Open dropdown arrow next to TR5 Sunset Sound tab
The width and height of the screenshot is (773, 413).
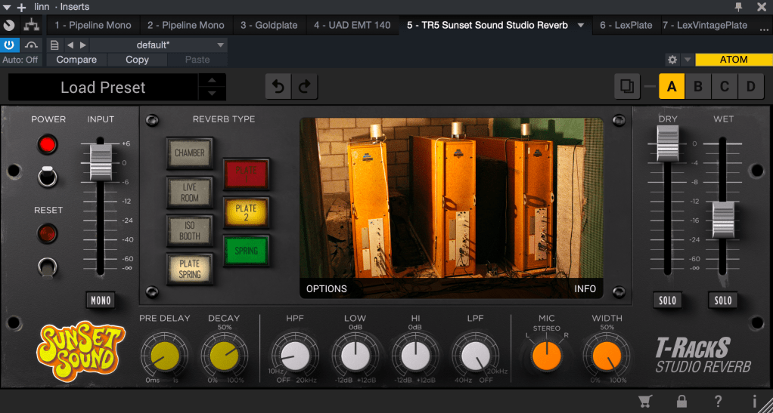click(x=581, y=25)
